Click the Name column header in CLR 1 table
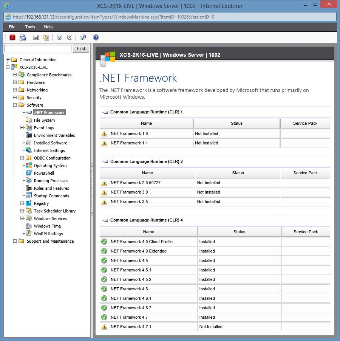This screenshot has height=341, width=340. [x=147, y=123]
